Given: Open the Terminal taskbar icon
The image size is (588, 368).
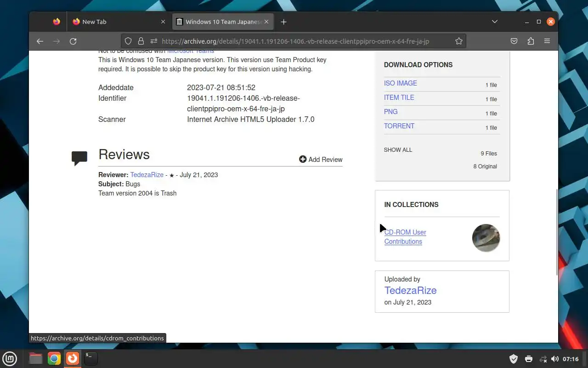Looking at the screenshot, I should coord(91,358).
